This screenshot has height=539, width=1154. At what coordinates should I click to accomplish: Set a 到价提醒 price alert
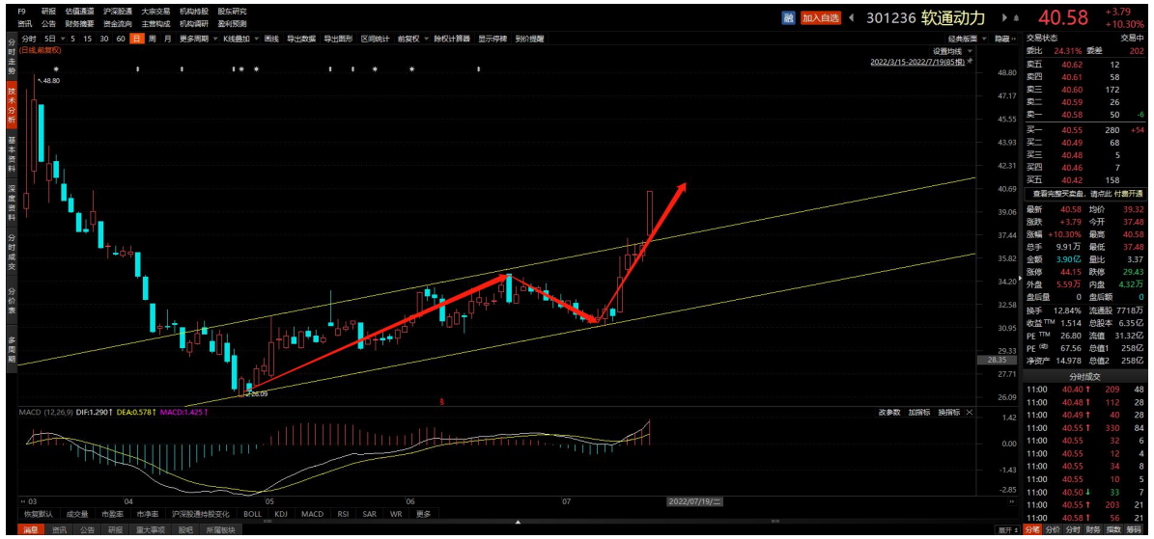point(529,39)
